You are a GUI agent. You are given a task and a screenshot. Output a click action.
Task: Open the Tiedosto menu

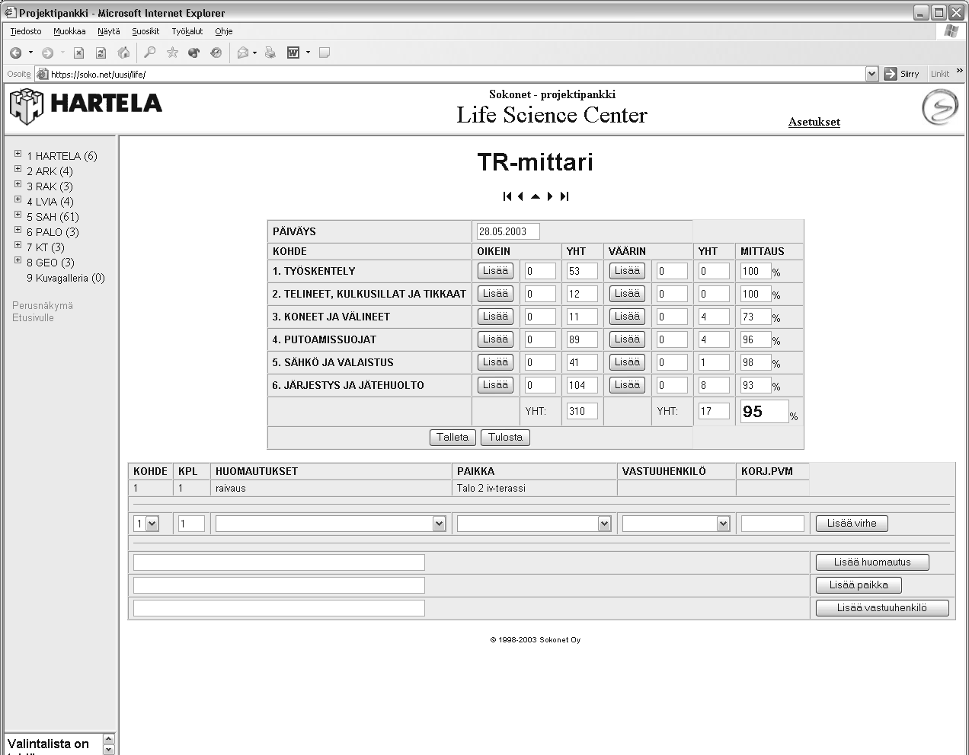point(26,31)
